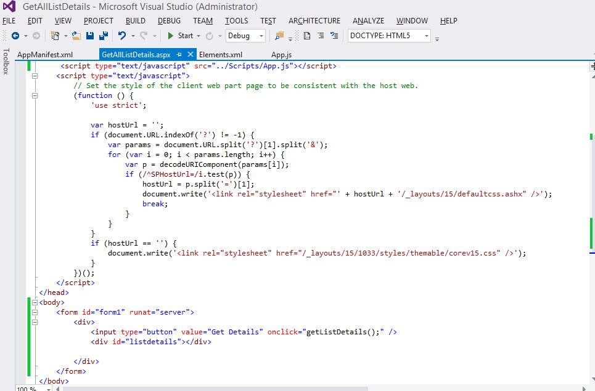Click the "listdetails" id value

point(155,342)
